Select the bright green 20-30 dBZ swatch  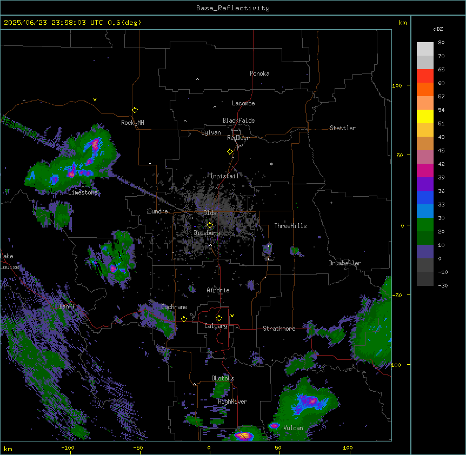[x=425, y=225]
